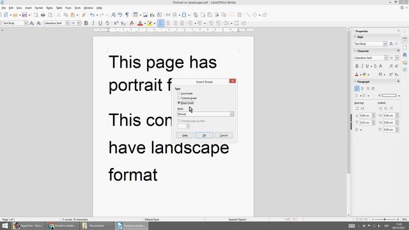Open the sidebar Style Text Body dropdown
The image size is (409, 230).
click(x=385, y=44)
